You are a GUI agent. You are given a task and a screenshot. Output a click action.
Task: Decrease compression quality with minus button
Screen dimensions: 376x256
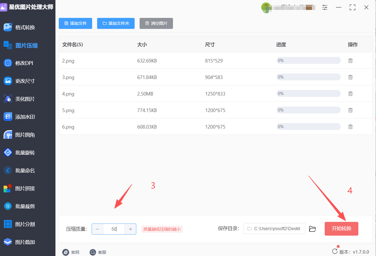click(97, 229)
